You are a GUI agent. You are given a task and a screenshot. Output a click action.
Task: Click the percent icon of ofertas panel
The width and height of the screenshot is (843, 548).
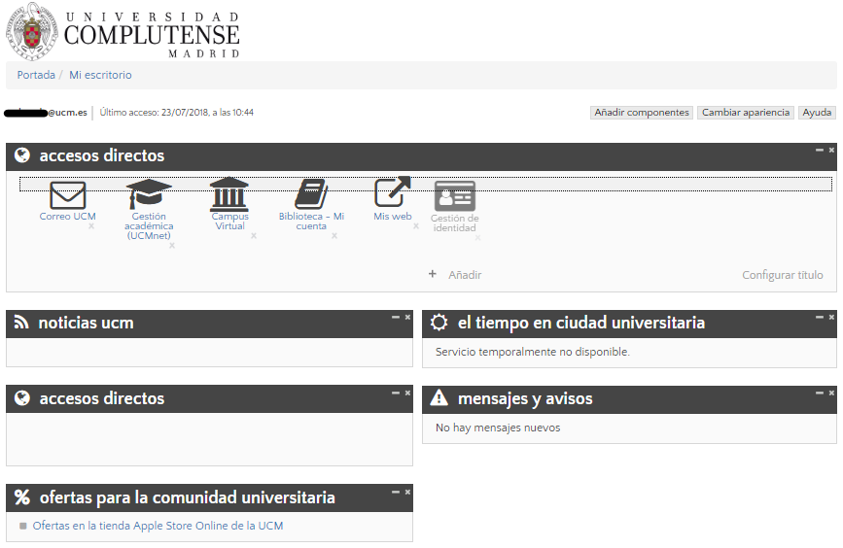[x=22, y=497]
